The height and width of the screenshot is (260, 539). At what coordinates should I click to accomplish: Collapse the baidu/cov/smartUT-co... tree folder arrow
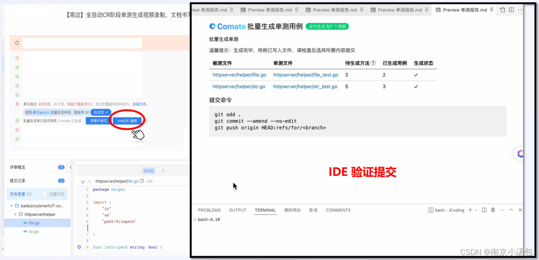pyautogui.click(x=11, y=206)
